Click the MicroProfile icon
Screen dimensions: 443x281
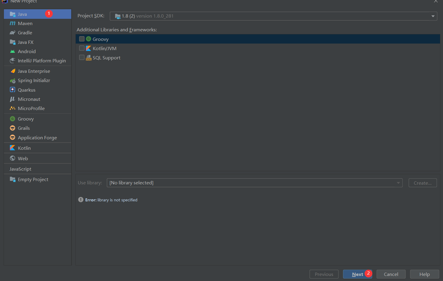tap(13, 108)
